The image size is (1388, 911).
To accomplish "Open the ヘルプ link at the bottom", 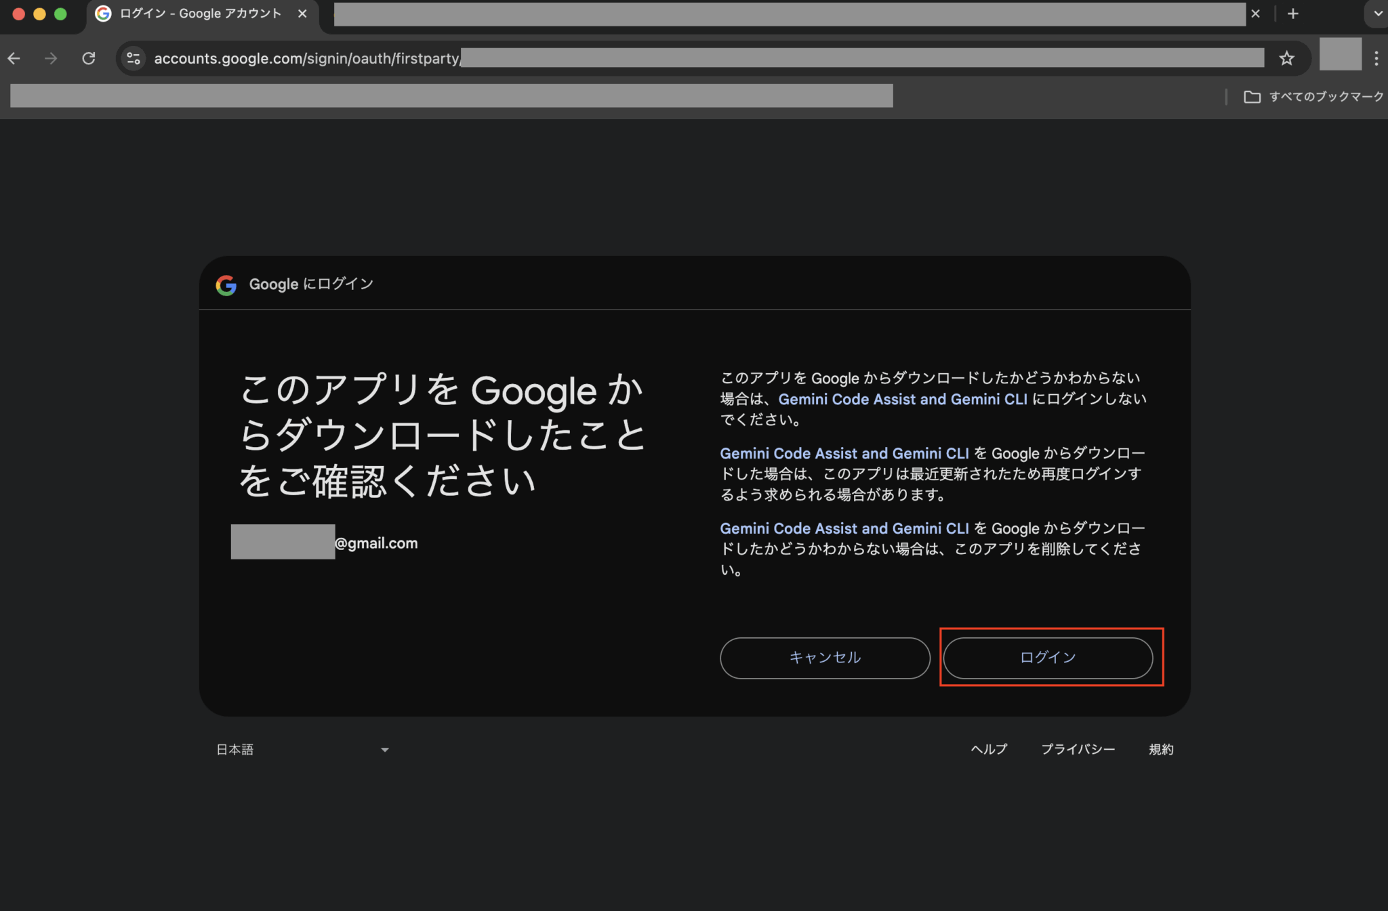I will [x=989, y=749].
